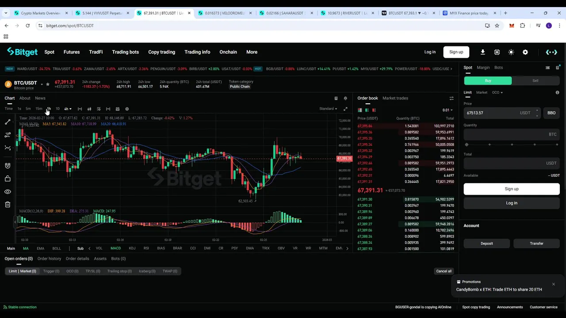
Task: Open the language globe icon
Action: 497,52
